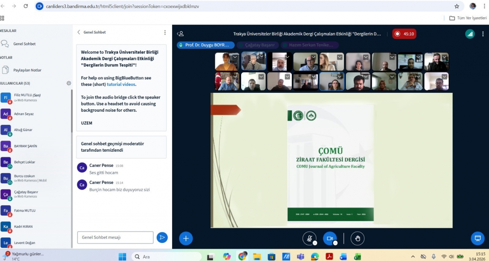489x261 pixels.
Task: Hide the user list panel toggle icon
Action: (180, 34)
